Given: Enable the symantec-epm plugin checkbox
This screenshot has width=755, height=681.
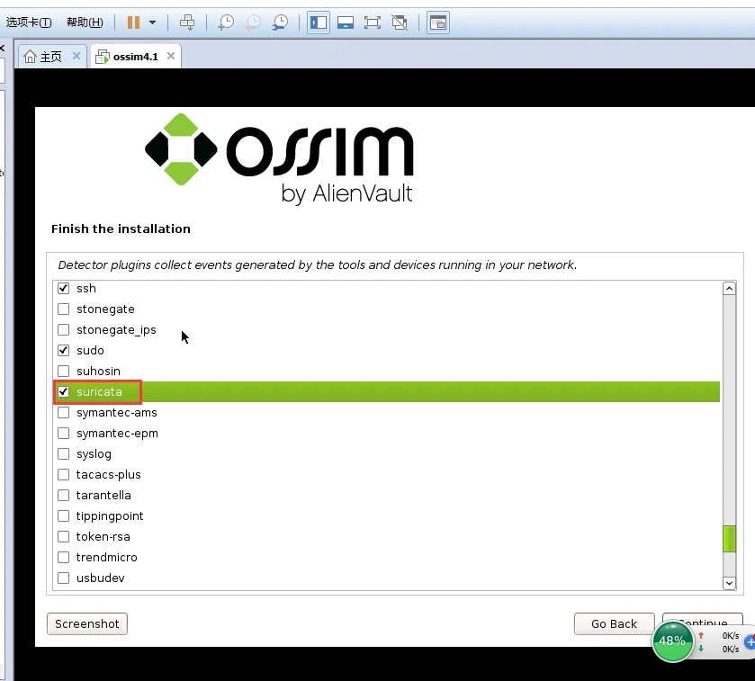Looking at the screenshot, I should (x=64, y=433).
